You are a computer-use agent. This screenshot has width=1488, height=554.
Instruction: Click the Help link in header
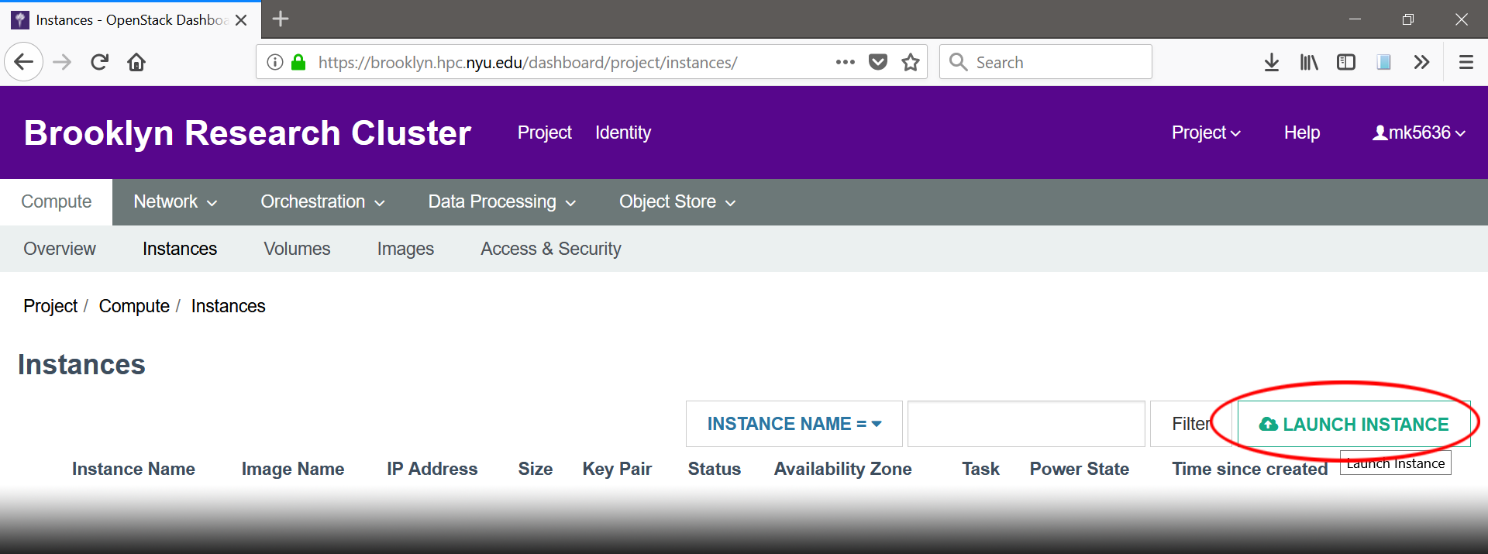click(x=1301, y=133)
